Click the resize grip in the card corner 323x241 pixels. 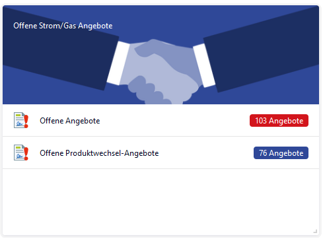pos(315,231)
